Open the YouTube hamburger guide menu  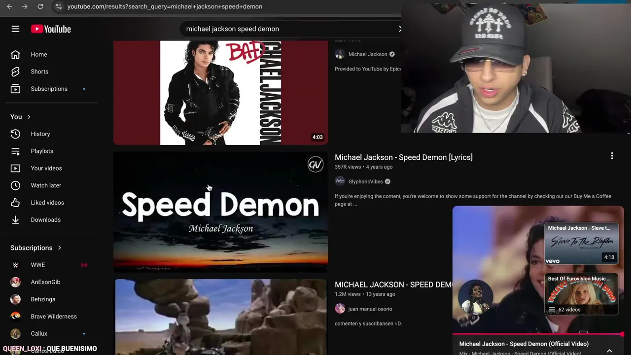pos(15,29)
